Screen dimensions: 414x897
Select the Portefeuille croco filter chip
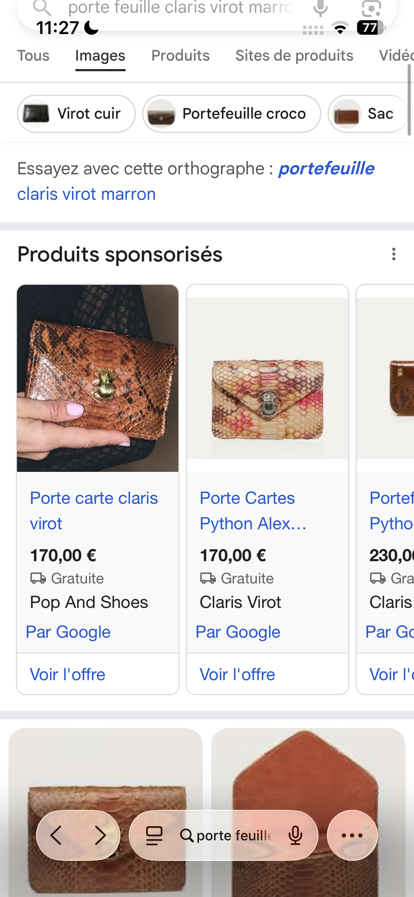pyautogui.click(x=232, y=114)
